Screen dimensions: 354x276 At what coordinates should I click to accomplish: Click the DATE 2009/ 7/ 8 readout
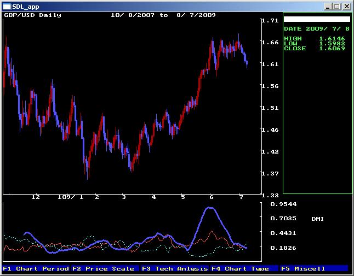[317, 29]
